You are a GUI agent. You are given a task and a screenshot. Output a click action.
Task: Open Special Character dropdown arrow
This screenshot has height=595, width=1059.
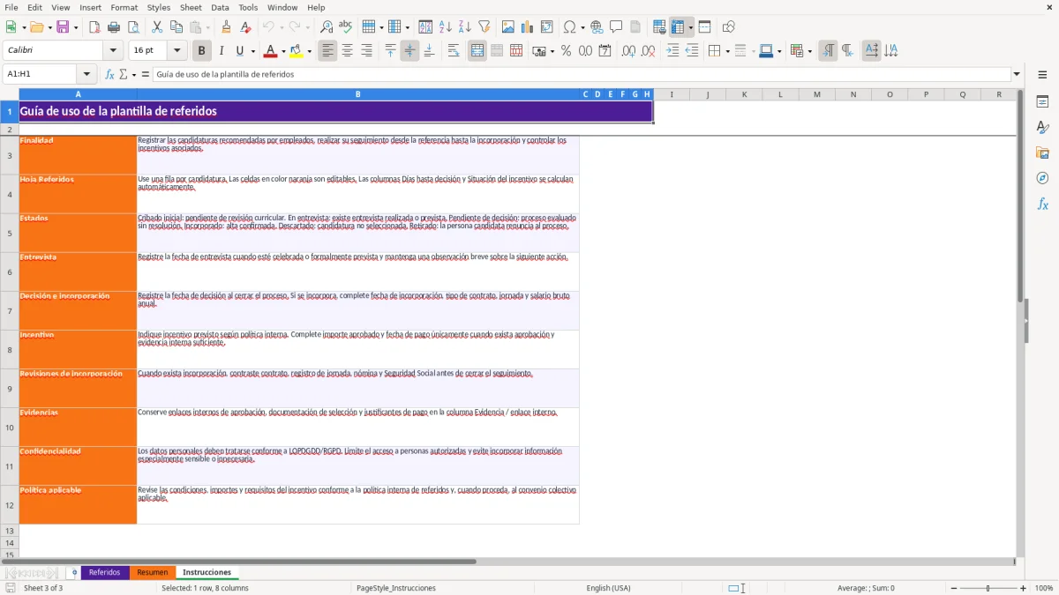583,27
